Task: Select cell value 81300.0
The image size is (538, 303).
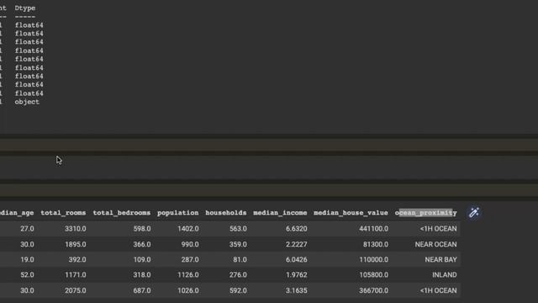Action: coord(376,244)
